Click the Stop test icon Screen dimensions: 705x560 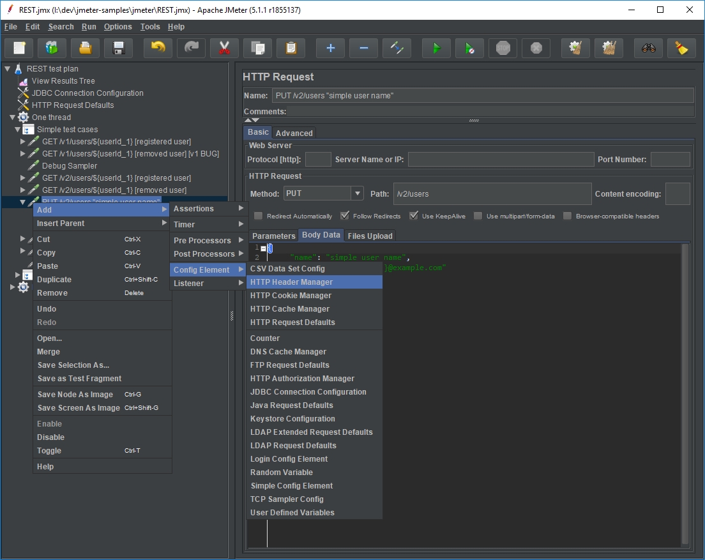click(503, 48)
